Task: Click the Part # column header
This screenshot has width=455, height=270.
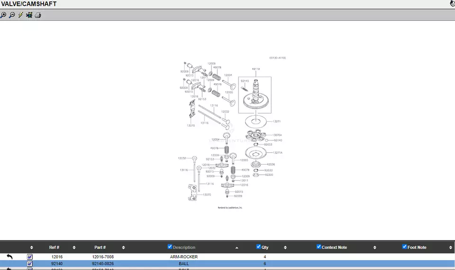Action: [100, 247]
